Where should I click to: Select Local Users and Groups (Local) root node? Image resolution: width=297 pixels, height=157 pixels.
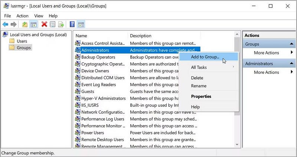[x=38, y=35]
